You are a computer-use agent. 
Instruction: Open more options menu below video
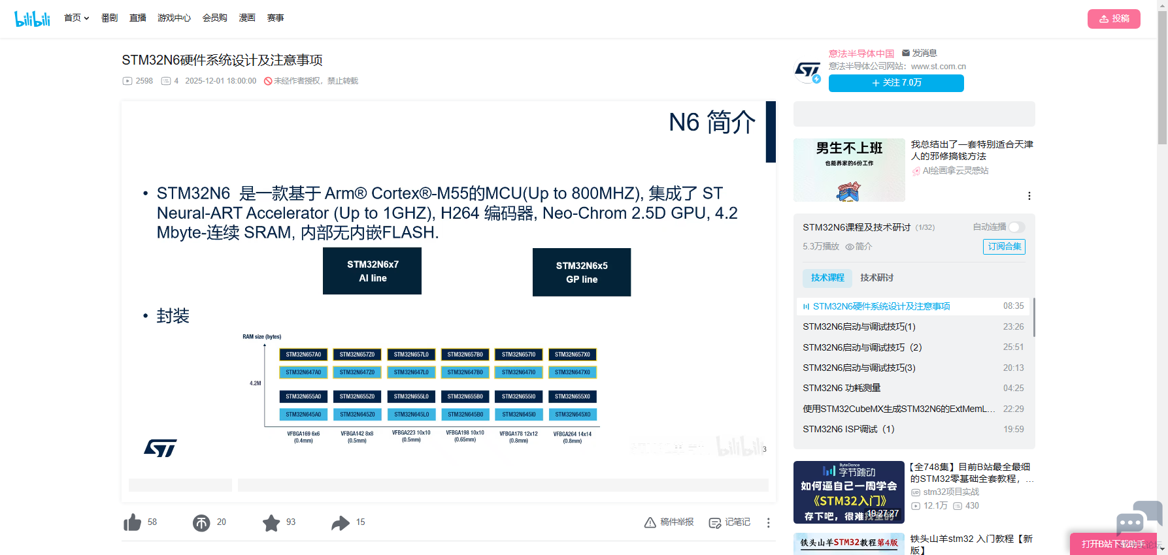(x=769, y=522)
